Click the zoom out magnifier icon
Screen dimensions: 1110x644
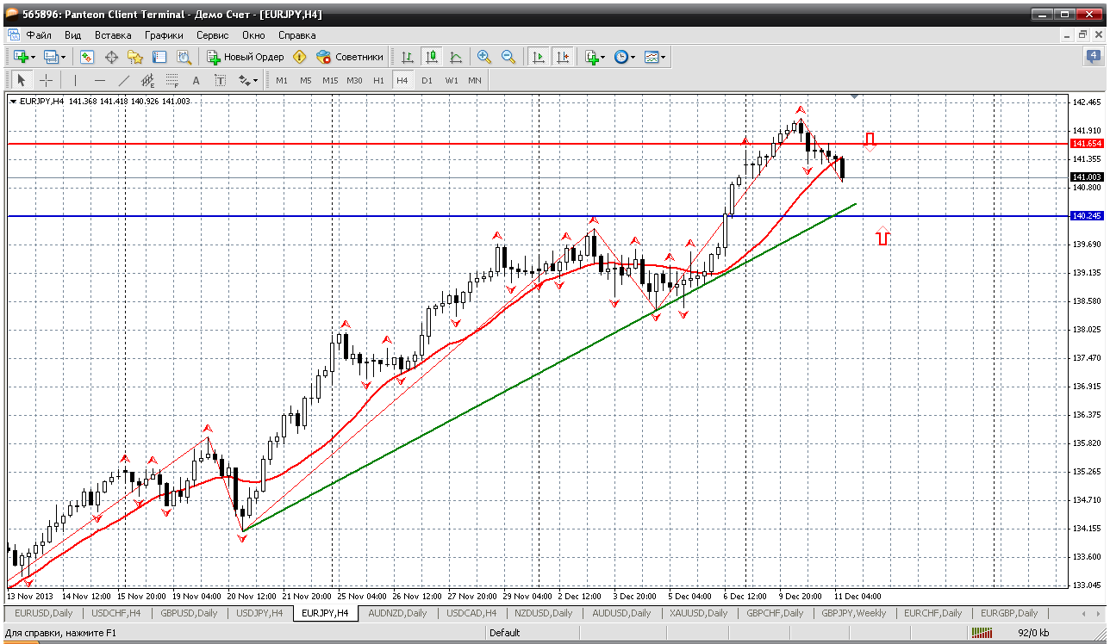point(508,57)
